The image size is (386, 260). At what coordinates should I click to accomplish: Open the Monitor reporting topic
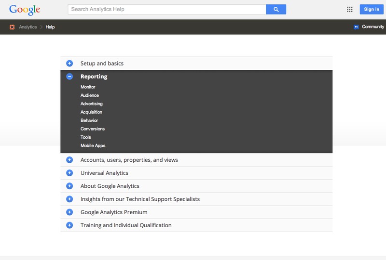click(88, 87)
